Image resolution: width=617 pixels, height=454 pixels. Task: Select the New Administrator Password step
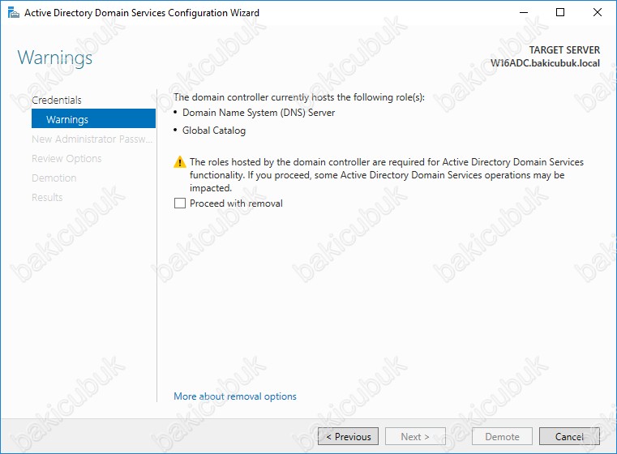point(92,139)
